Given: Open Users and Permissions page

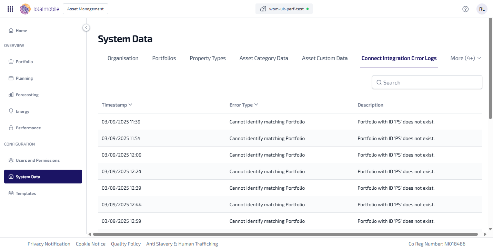Looking at the screenshot, I should point(38,160).
